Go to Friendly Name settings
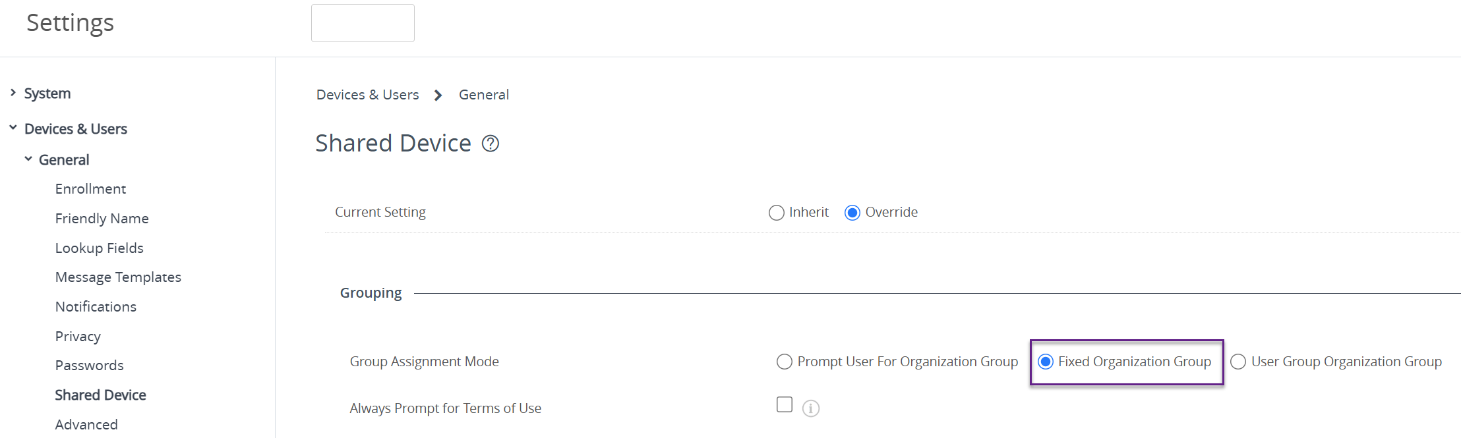This screenshot has width=1461, height=438. pos(102,219)
